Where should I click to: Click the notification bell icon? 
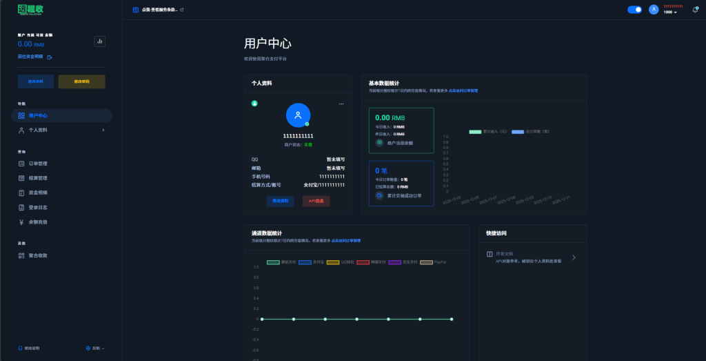click(x=695, y=10)
